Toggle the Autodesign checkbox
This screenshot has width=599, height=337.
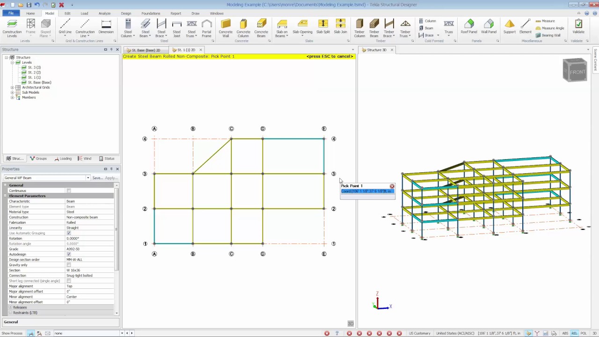pos(69,254)
